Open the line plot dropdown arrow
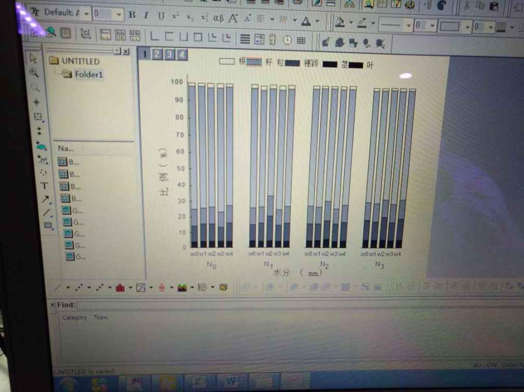 (68, 287)
